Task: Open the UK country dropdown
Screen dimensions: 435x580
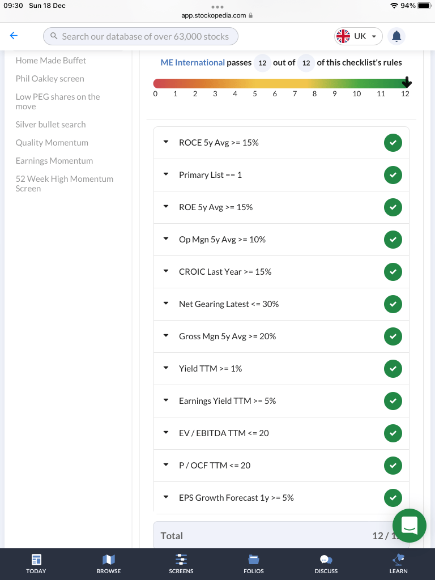Action: [359, 36]
